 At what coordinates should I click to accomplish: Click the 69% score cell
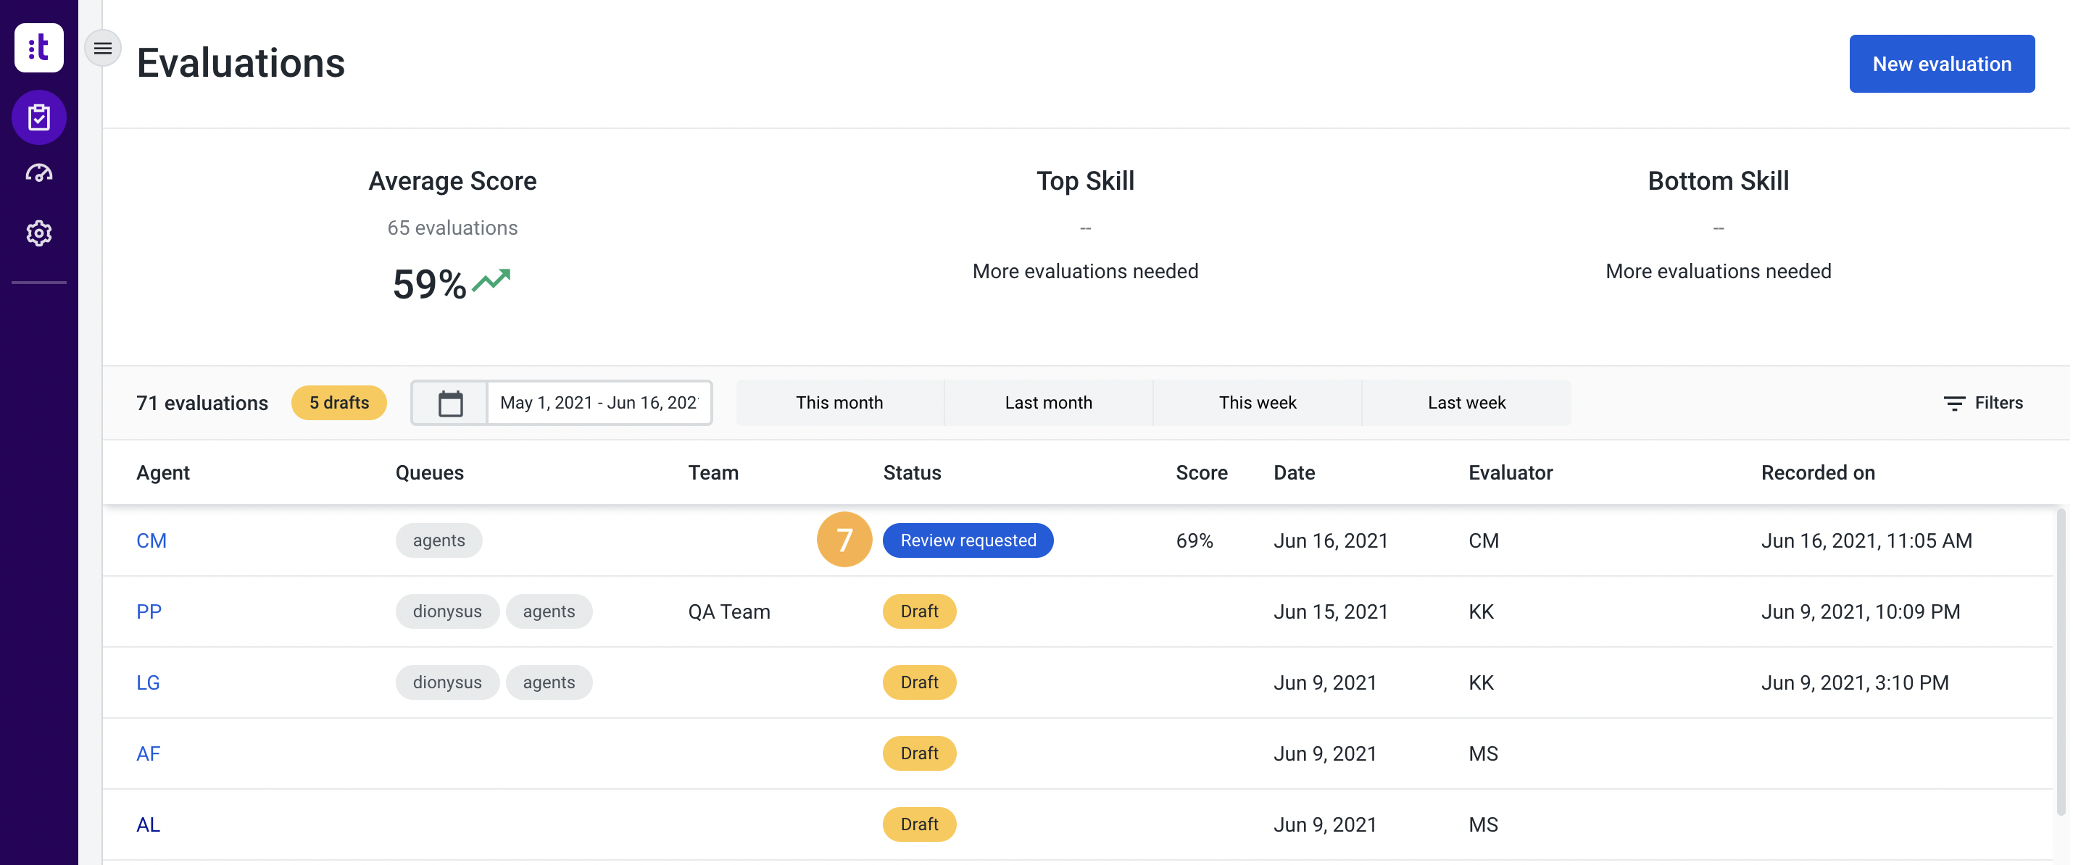click(x=1195, y=540)
